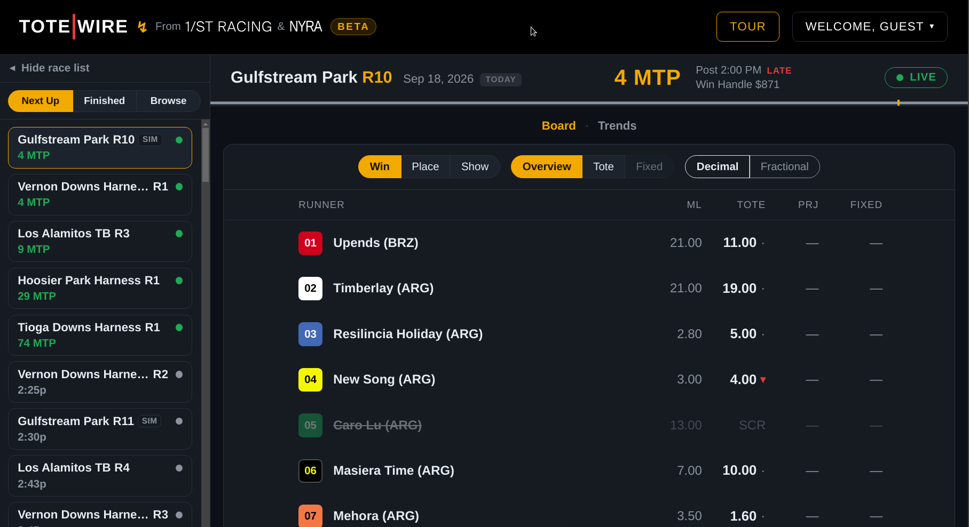This screenshot has width=969, height=527.
Task: Click red down arrow next to 4.00 odds
Action: coord(763,380)
